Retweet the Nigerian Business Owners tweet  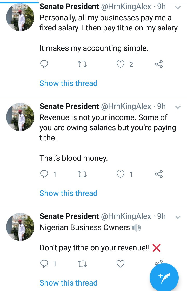(x=83, y=264)
